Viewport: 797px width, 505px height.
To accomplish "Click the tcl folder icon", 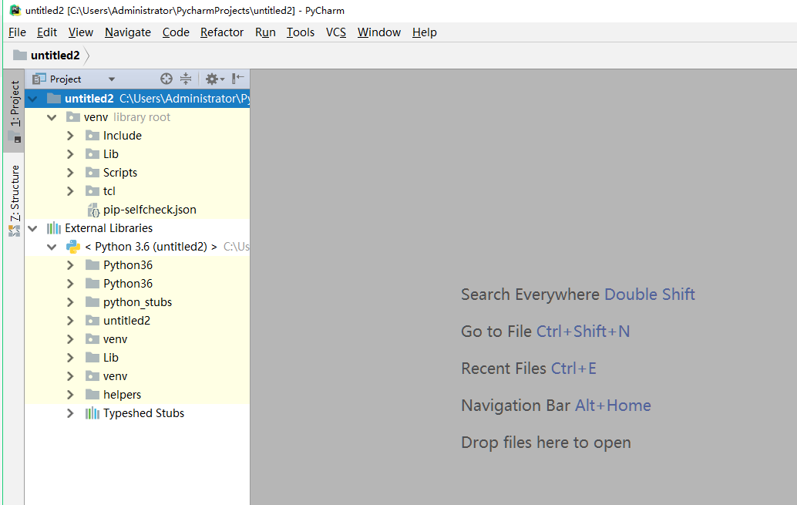I will coord(92,190).
